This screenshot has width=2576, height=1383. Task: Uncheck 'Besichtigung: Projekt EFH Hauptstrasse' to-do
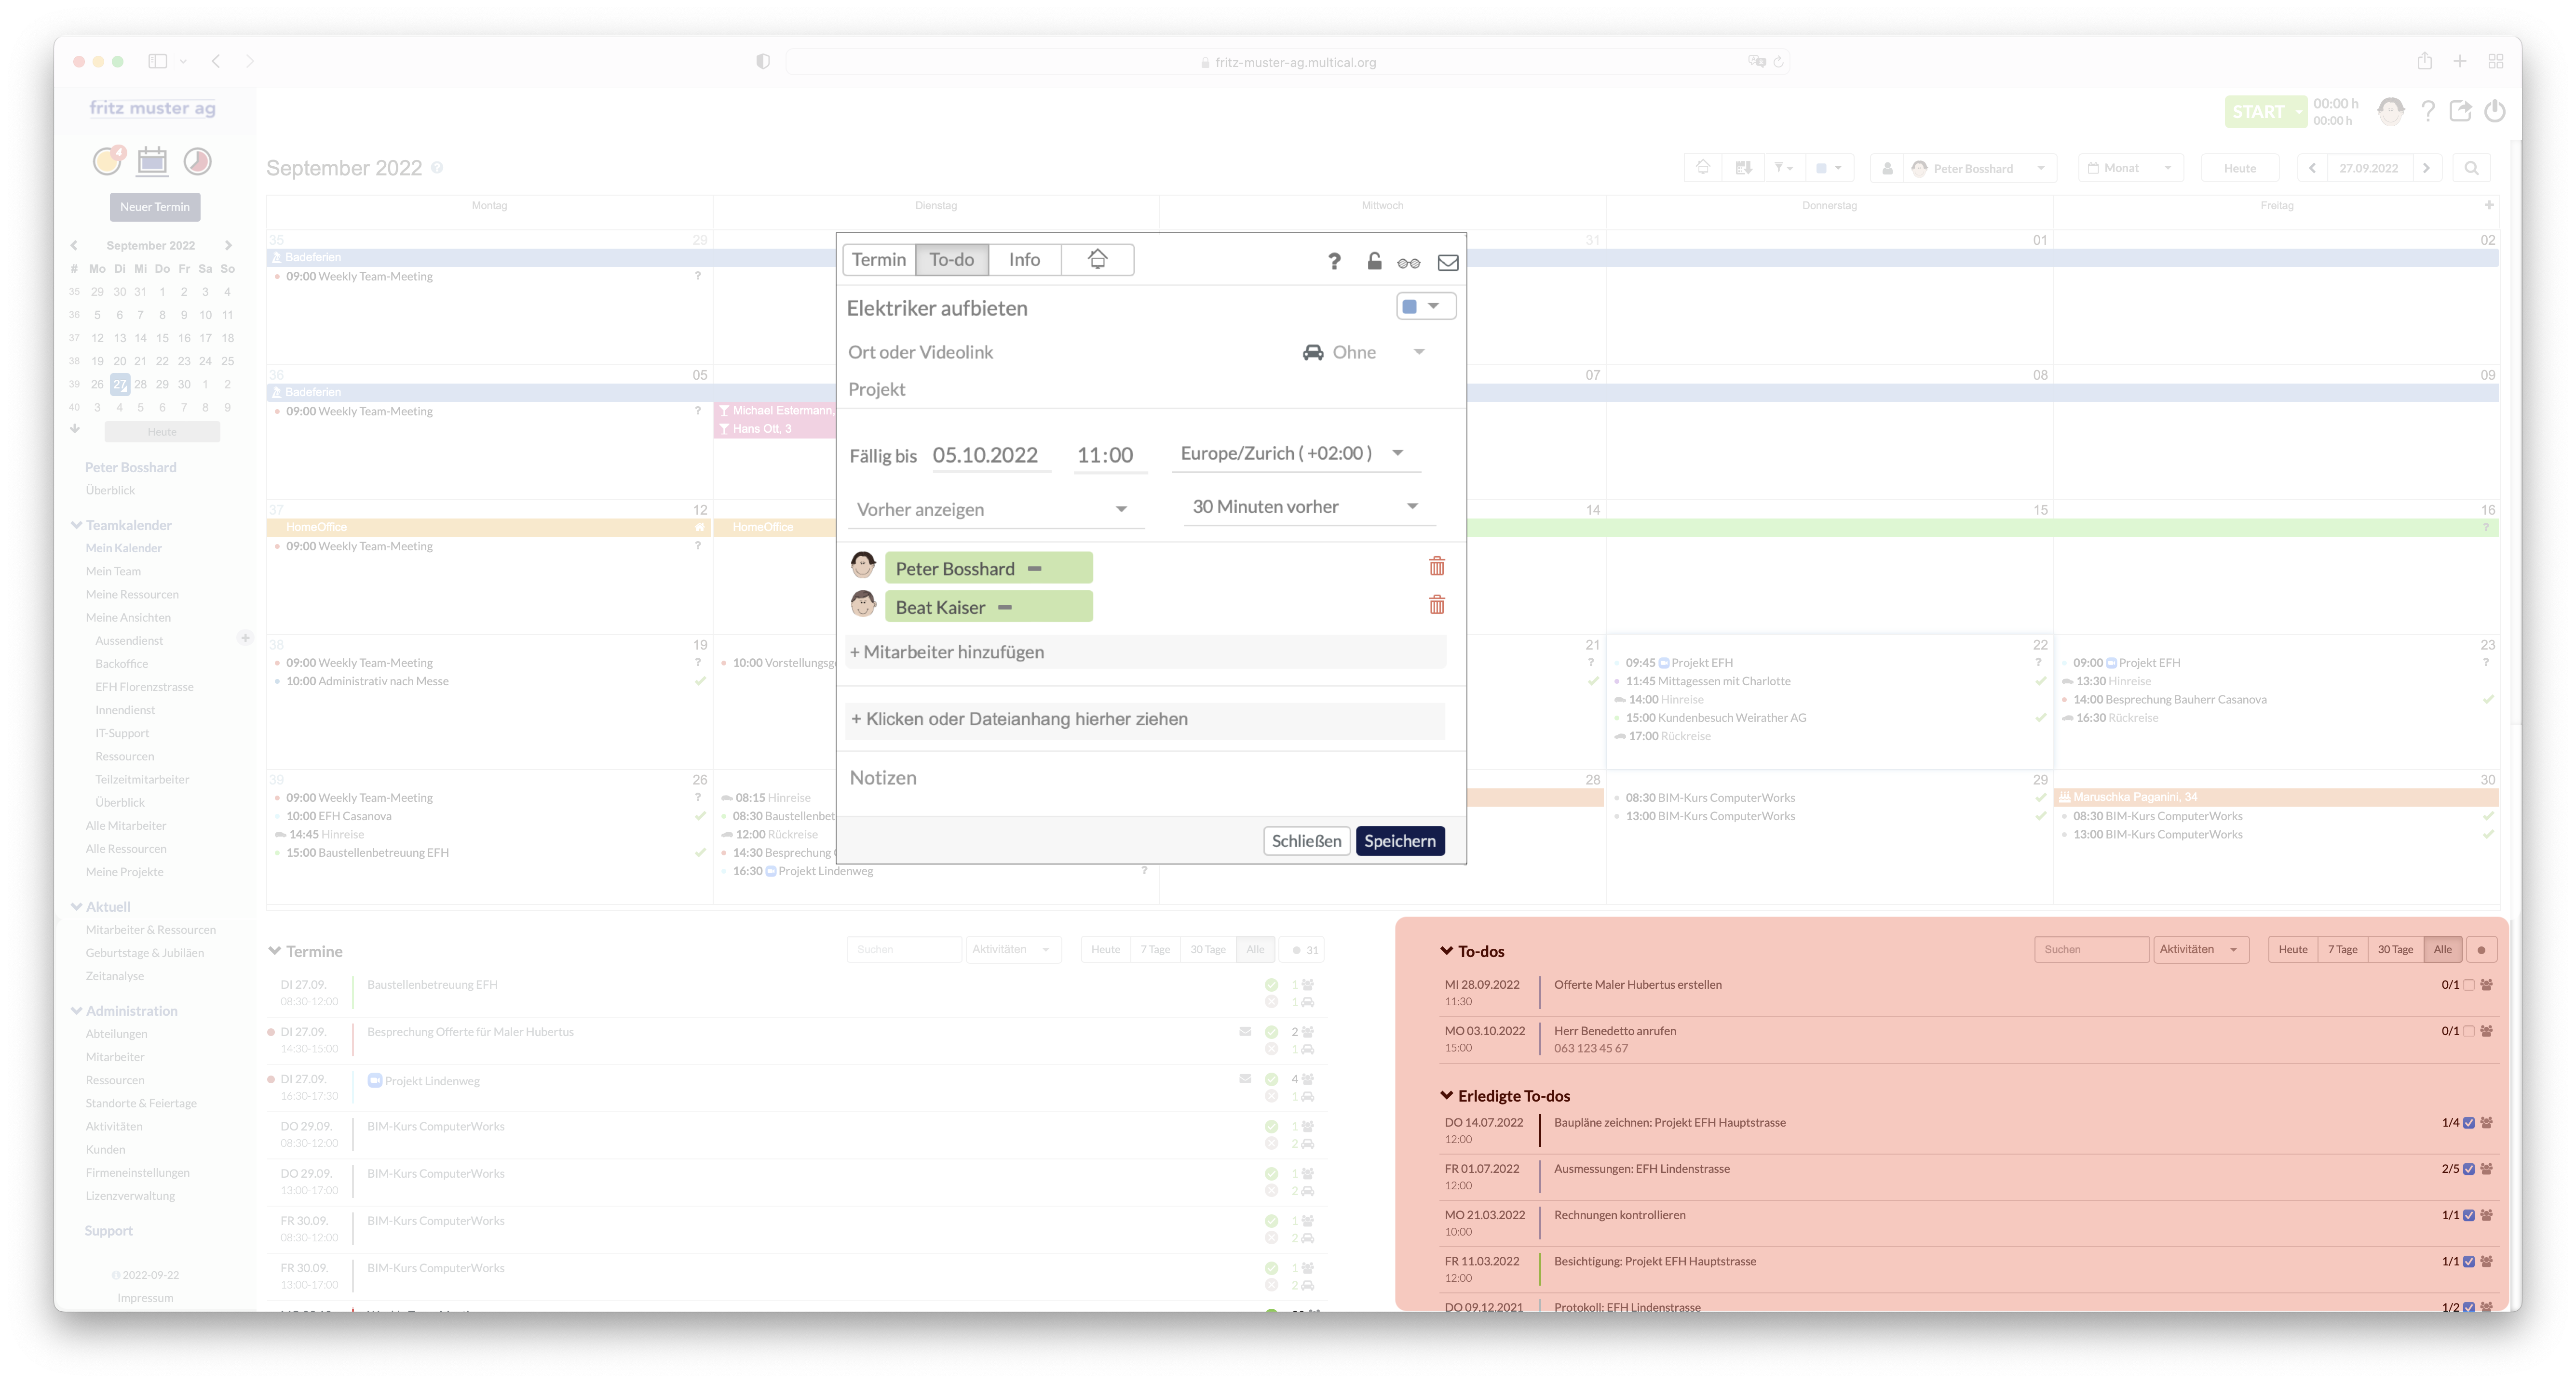point(2468,1262)
